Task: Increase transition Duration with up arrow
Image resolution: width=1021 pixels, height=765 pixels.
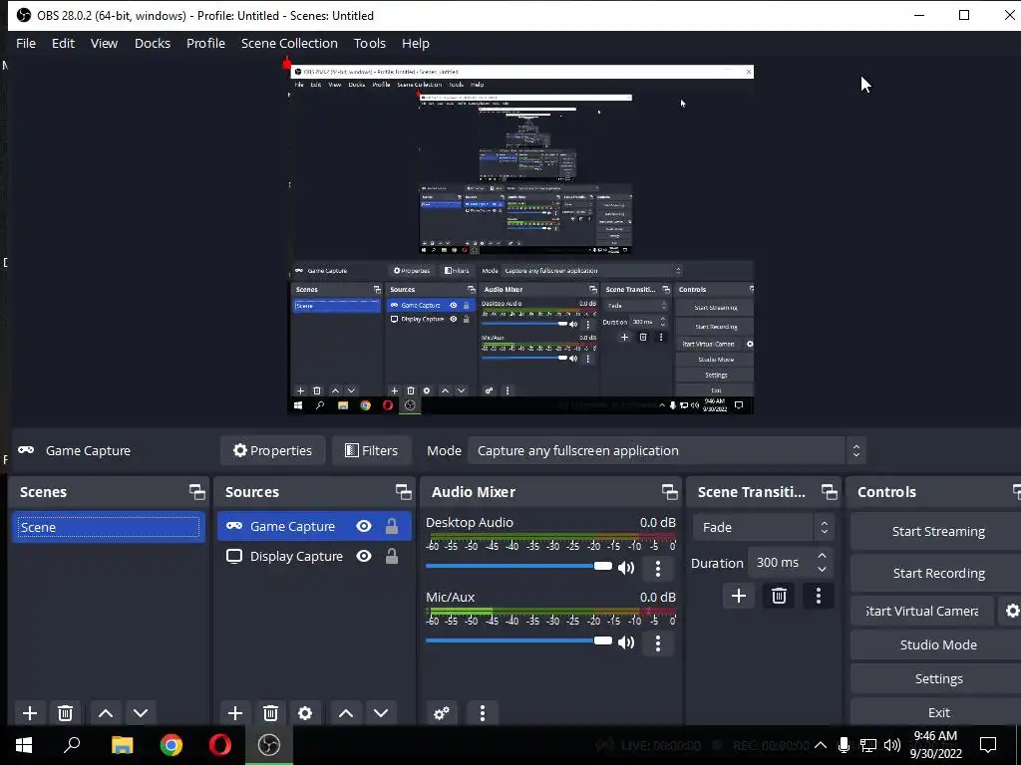Action: coord(822,556)
